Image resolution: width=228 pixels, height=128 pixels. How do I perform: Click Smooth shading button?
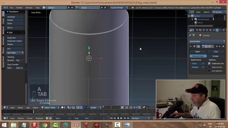(10, 60)
